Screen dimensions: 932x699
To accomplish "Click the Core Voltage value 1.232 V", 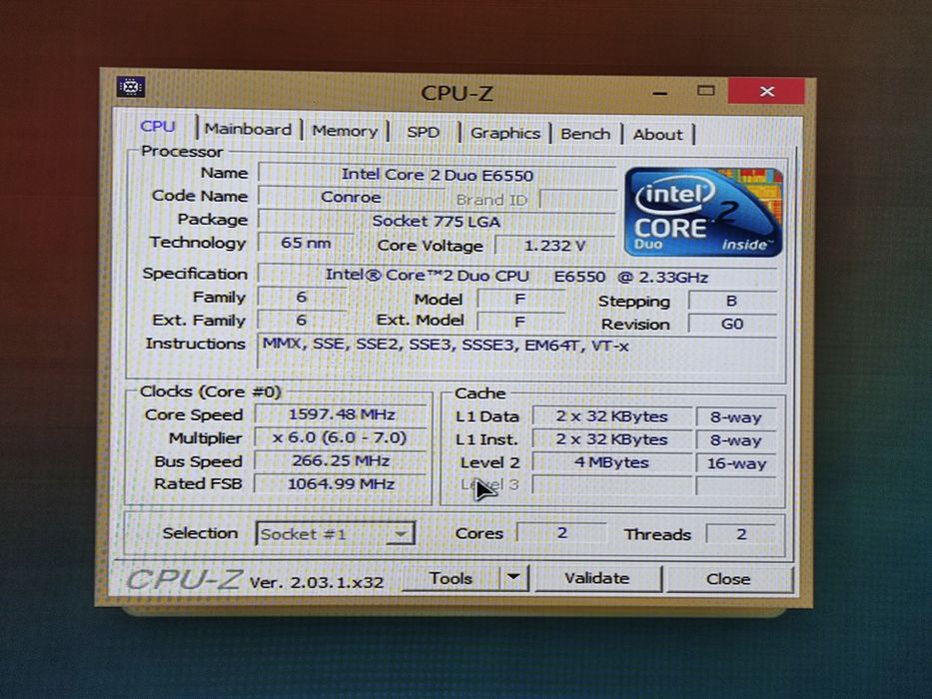I will 555,246.
